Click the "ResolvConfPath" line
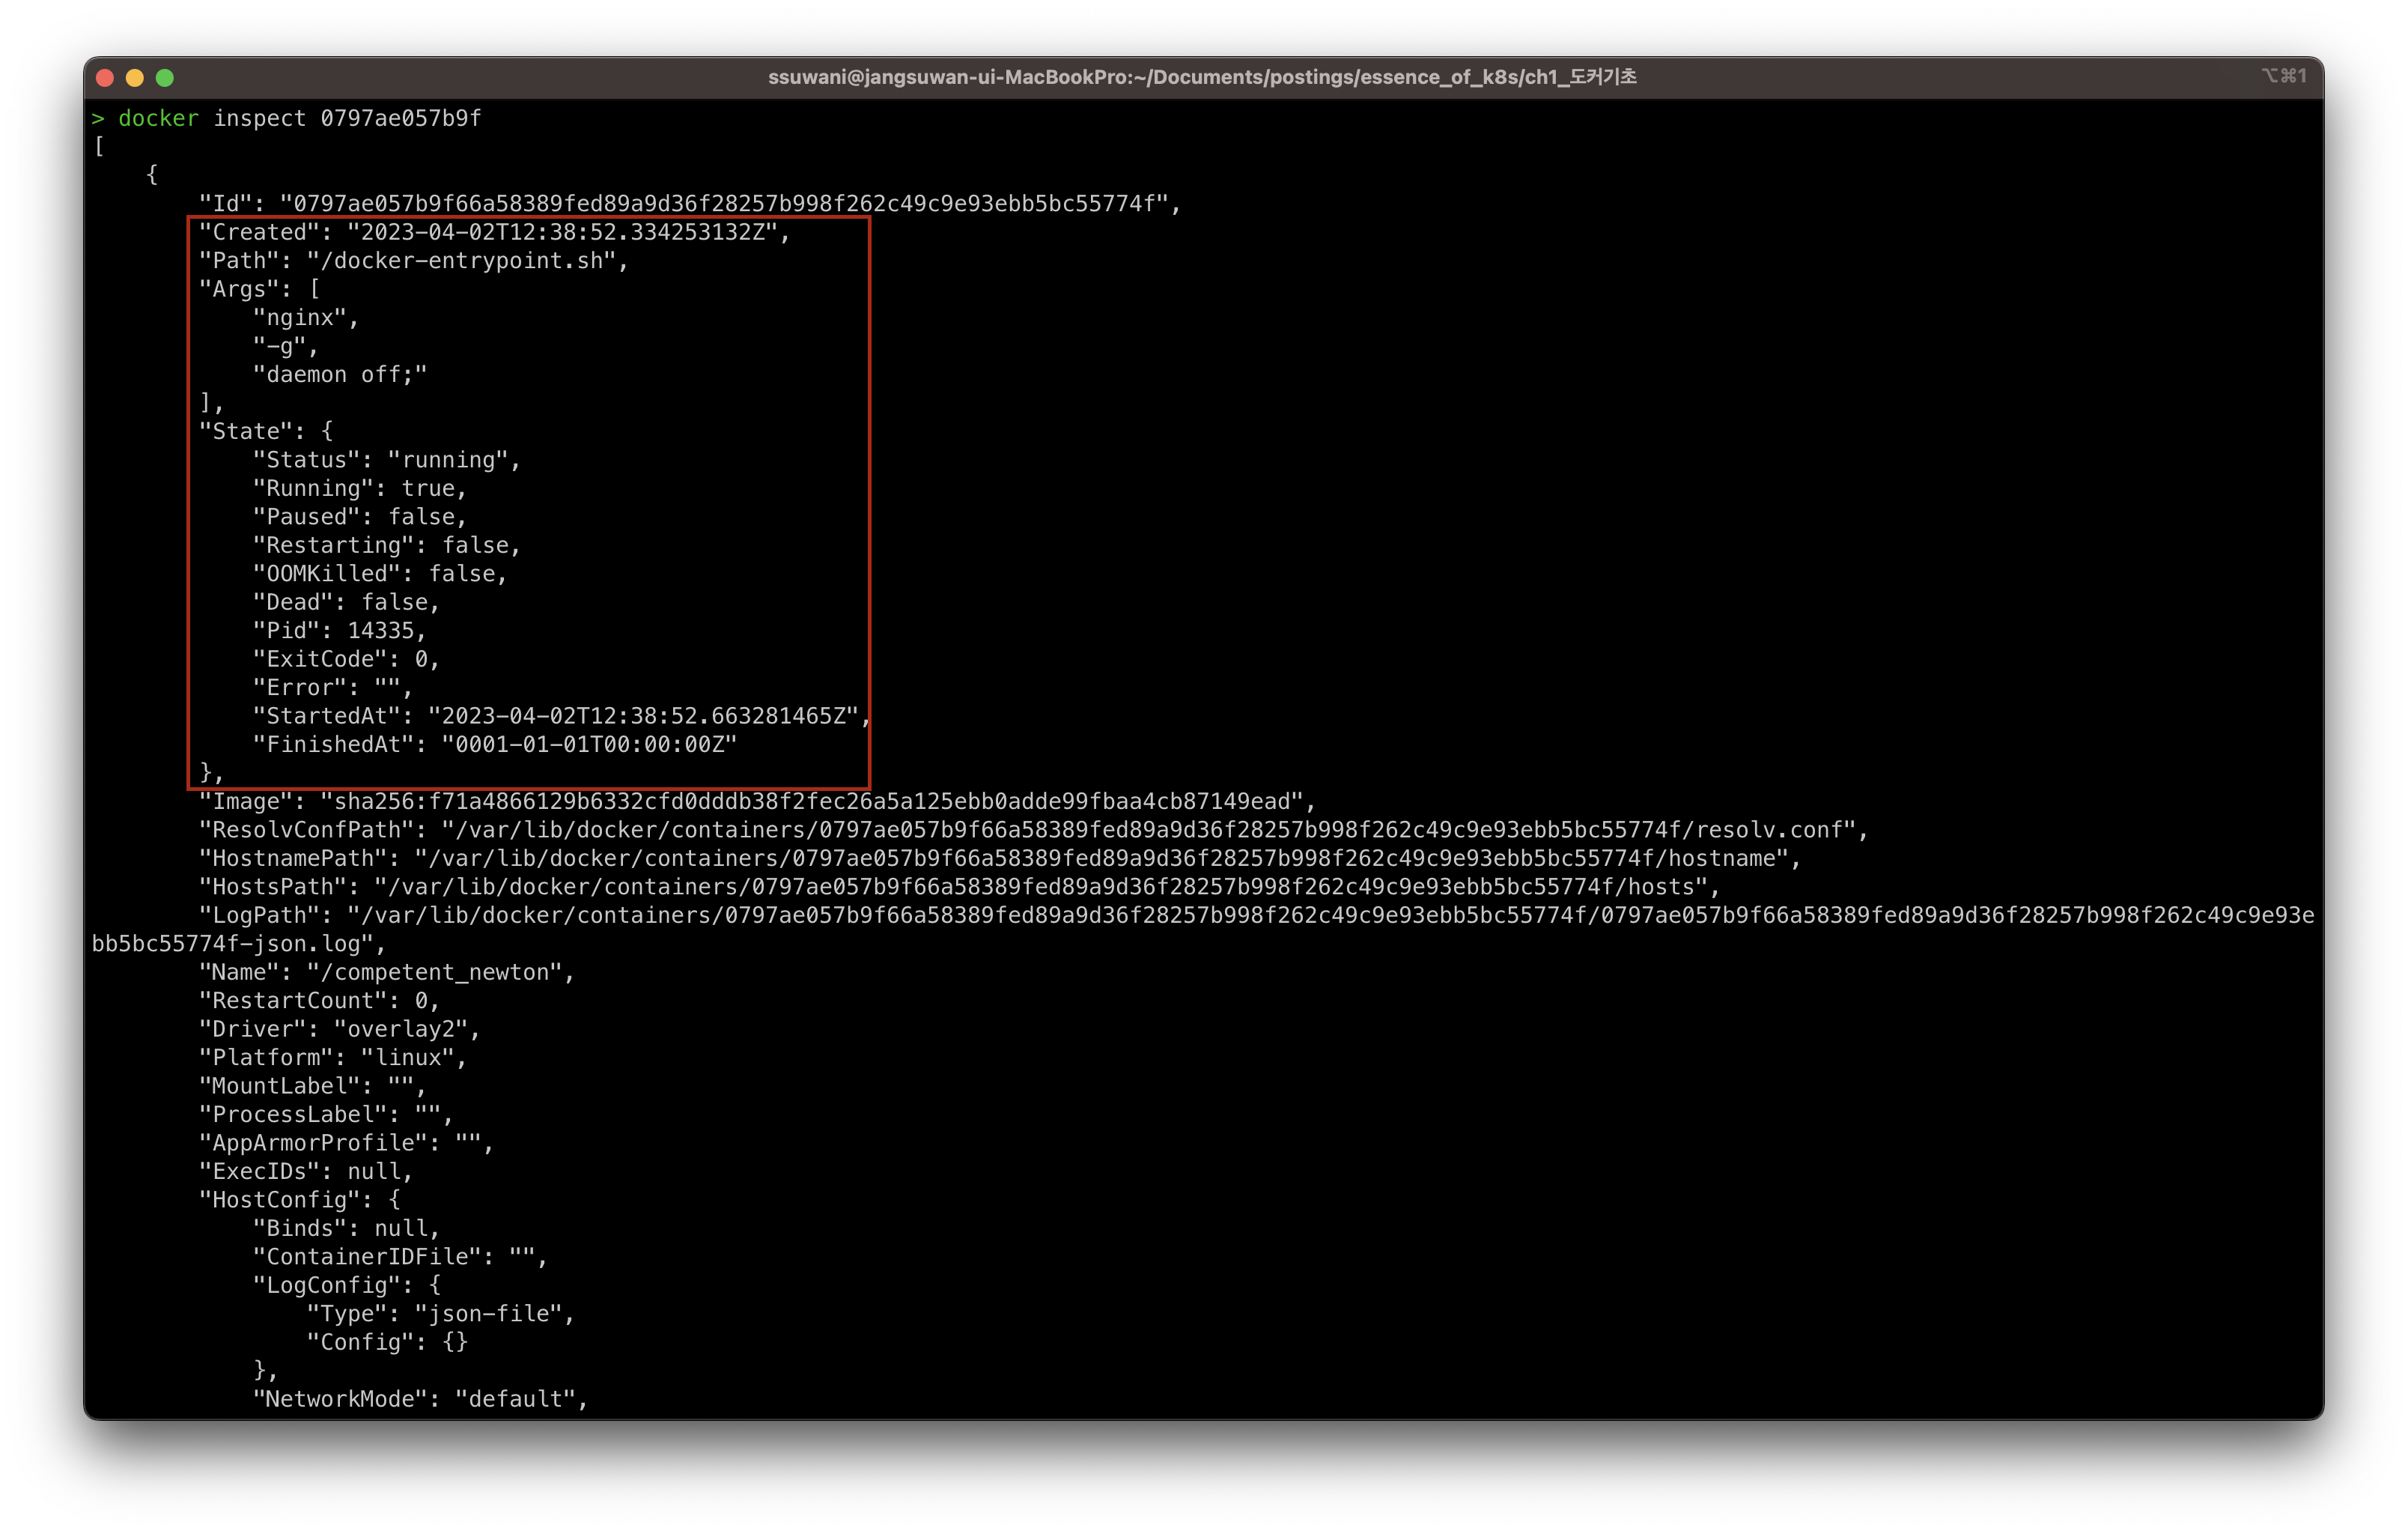This screenshot has height=1531, width=2408. pyautogui.click(x=1033, y=831)
